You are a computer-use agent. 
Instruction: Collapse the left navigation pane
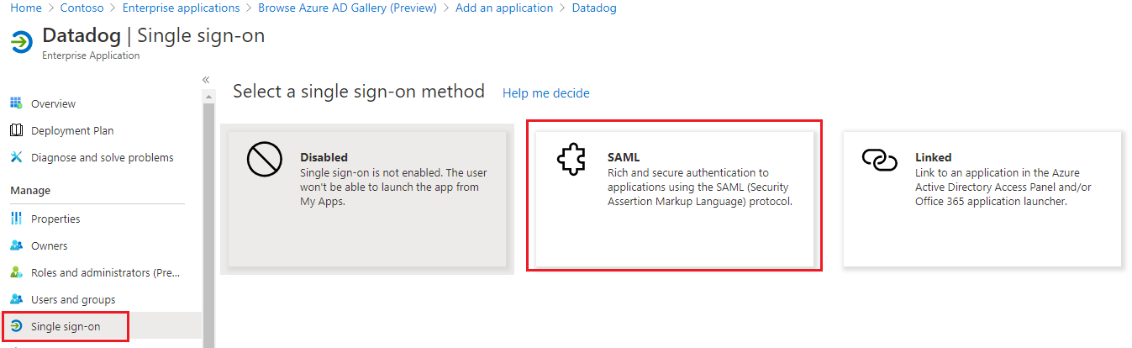click(206, 79)
